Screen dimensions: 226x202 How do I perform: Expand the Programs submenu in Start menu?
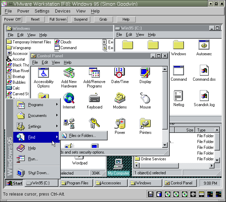(x=37, y=105)
